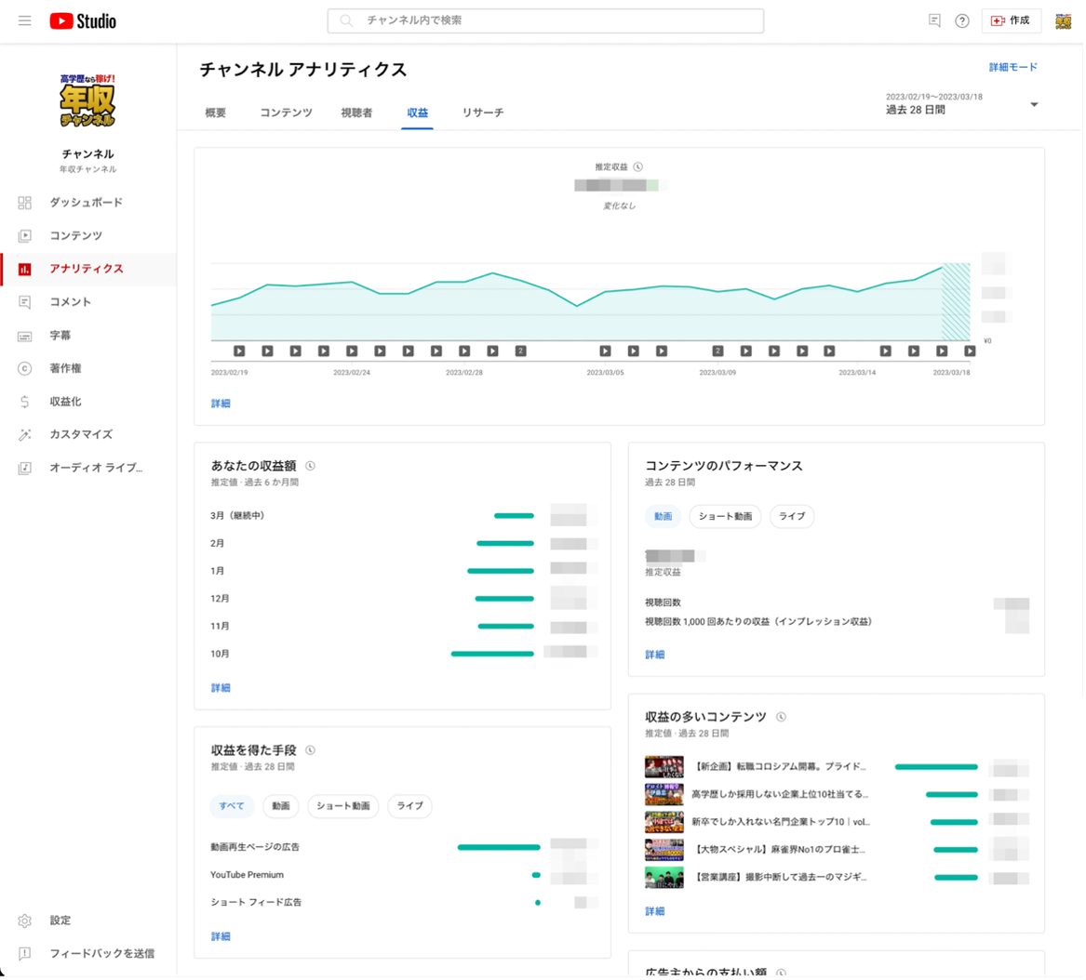Click the video marker at 2023/02/19 on chart
The width and height of the screenshot is (1086, 980).
click(239, 351)
